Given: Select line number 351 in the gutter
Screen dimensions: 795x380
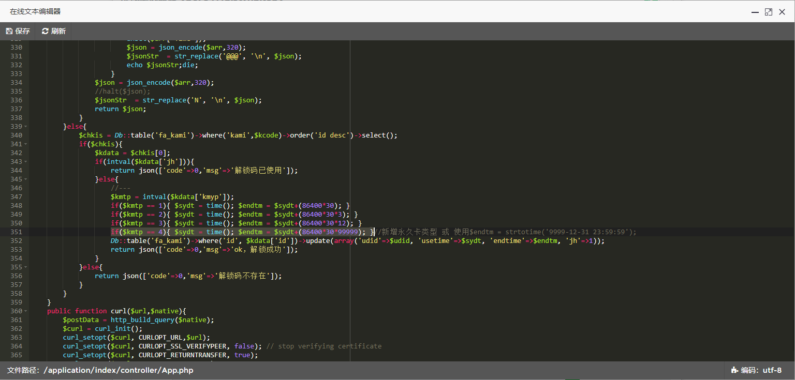Looking at the screenshot, I should (16, 232).
